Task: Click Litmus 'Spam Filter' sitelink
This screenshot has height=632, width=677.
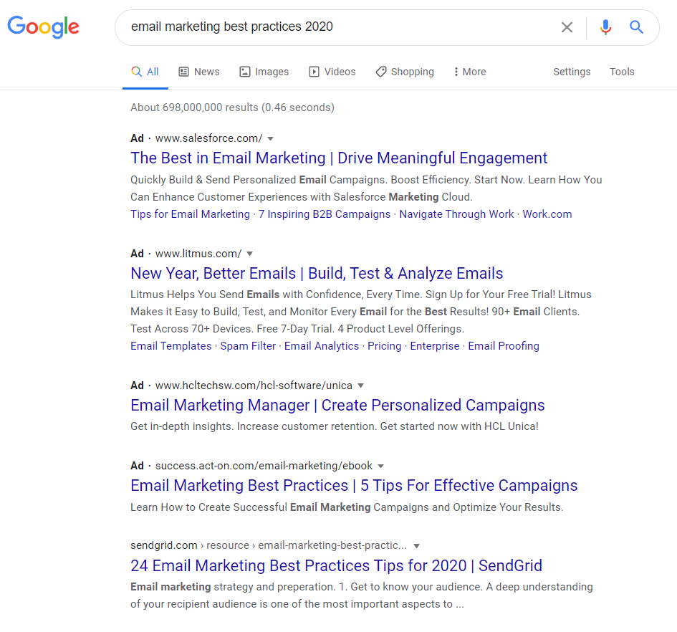Action: (x=248, y=346)
